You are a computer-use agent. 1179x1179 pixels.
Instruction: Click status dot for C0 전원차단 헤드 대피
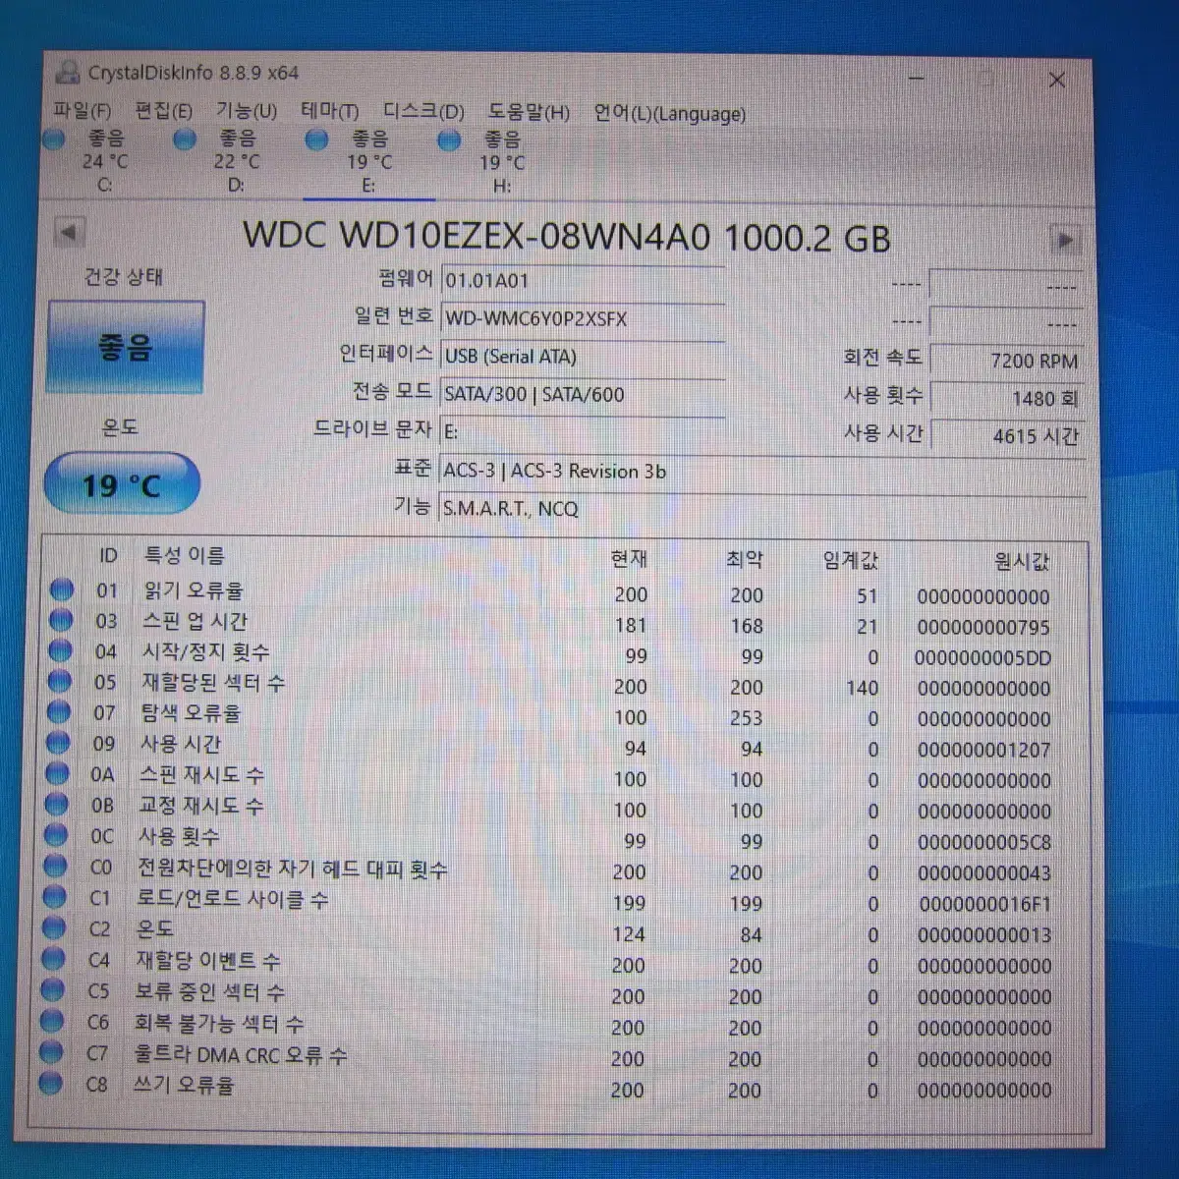click(55, 866)
